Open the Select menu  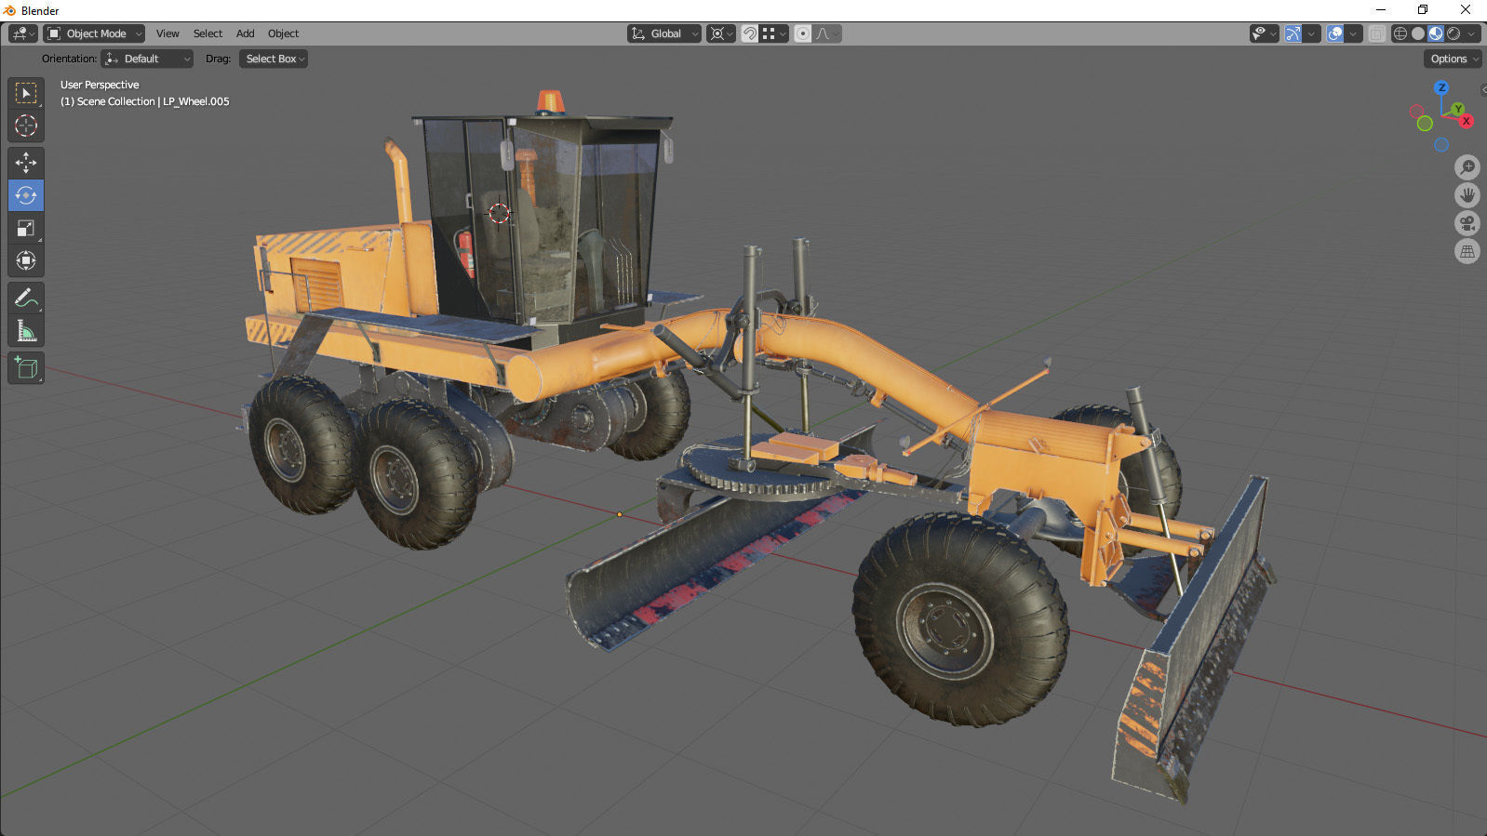coord(208,33)
